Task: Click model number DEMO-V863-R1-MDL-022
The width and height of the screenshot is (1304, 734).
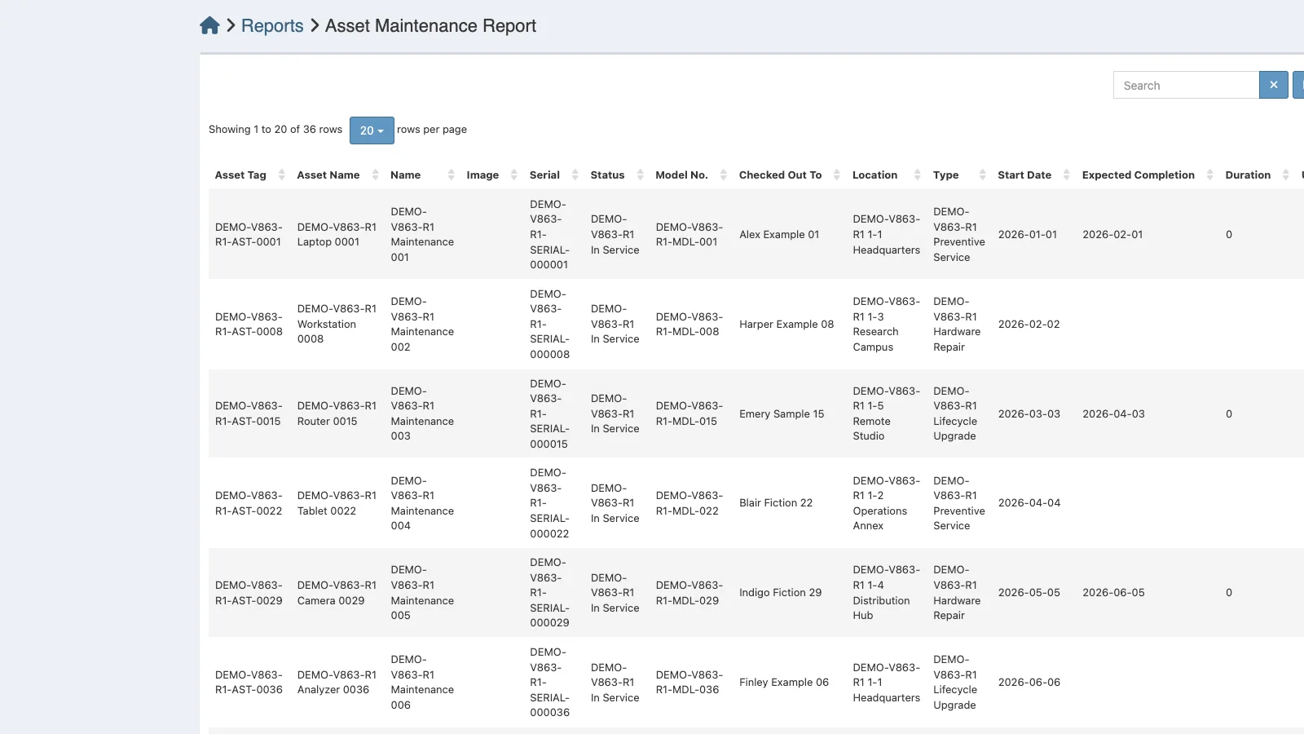Action: click(689, 503)
